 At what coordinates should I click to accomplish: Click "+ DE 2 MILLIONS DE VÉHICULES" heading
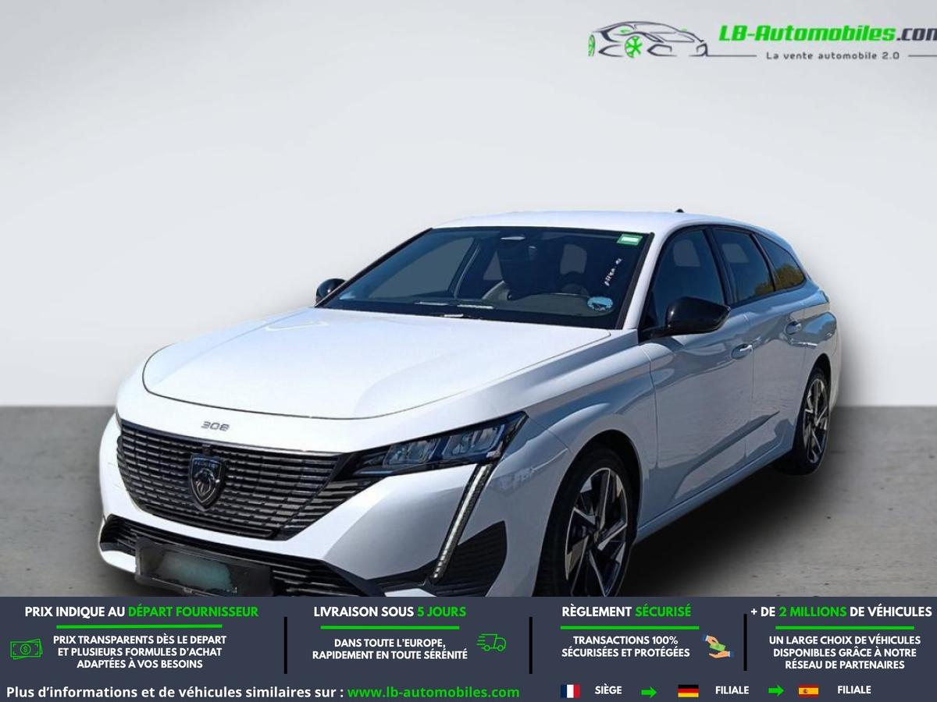(x=841, y=612)
